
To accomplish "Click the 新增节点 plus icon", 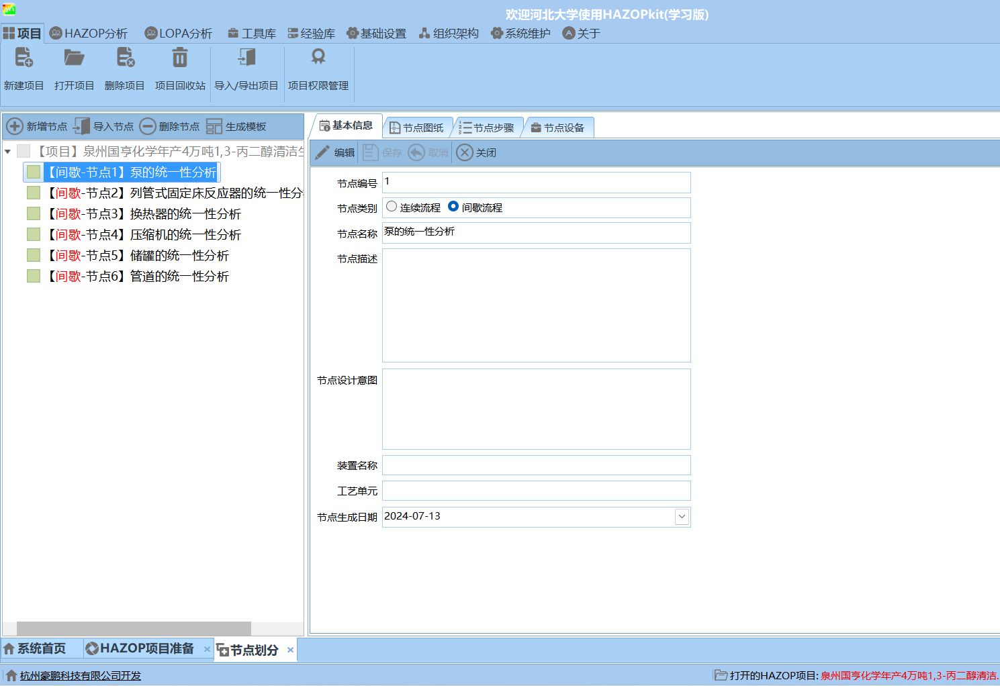I will pyautogui.click(x=15, y=126).
